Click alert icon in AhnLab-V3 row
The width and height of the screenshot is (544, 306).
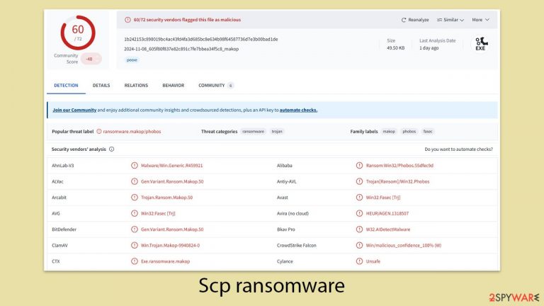click(135, 166)
